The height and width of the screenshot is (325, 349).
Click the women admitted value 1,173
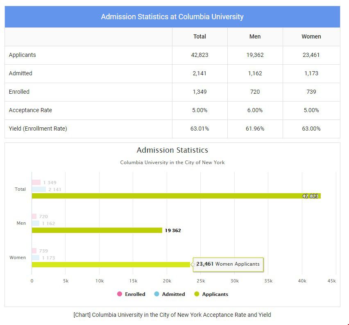(x=311, y=73)
